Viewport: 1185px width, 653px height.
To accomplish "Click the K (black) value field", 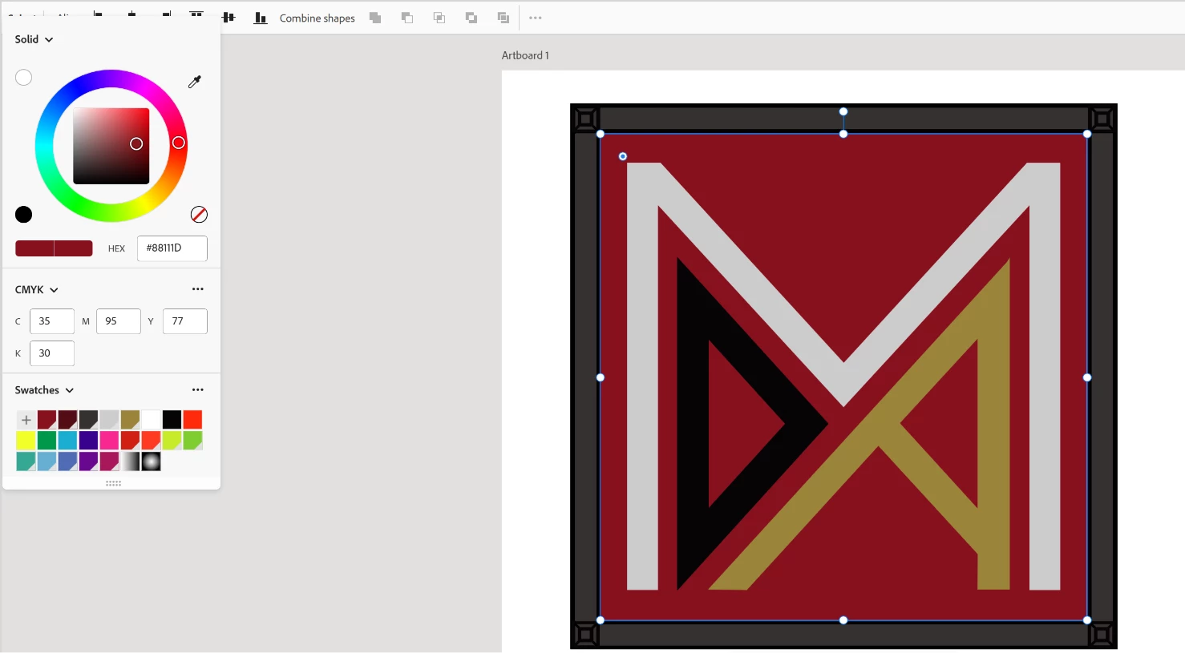I will tap(52, 353).
